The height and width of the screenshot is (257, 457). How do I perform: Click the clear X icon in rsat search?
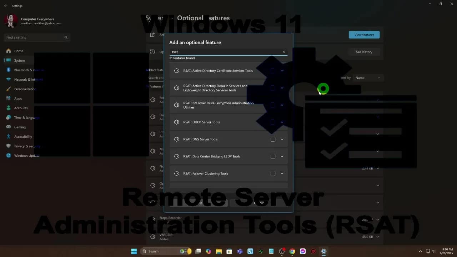click(284, 52)
